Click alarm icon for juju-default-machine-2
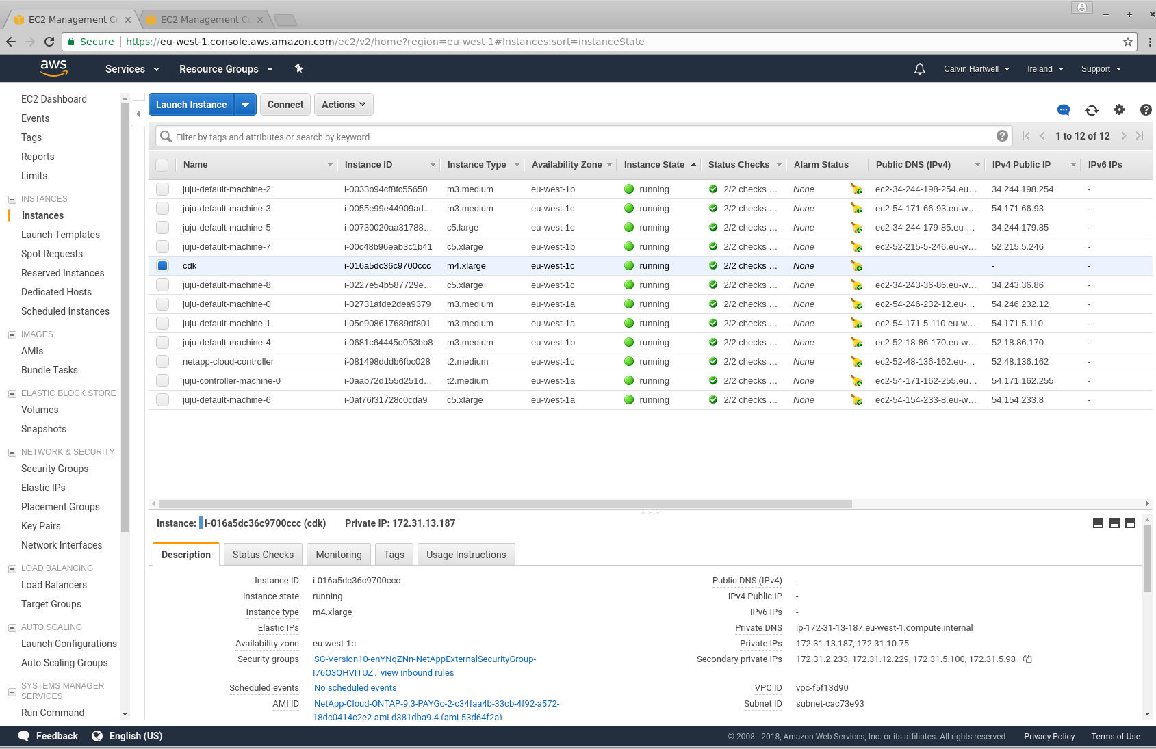1156x749 pixels. coord(856,189)
